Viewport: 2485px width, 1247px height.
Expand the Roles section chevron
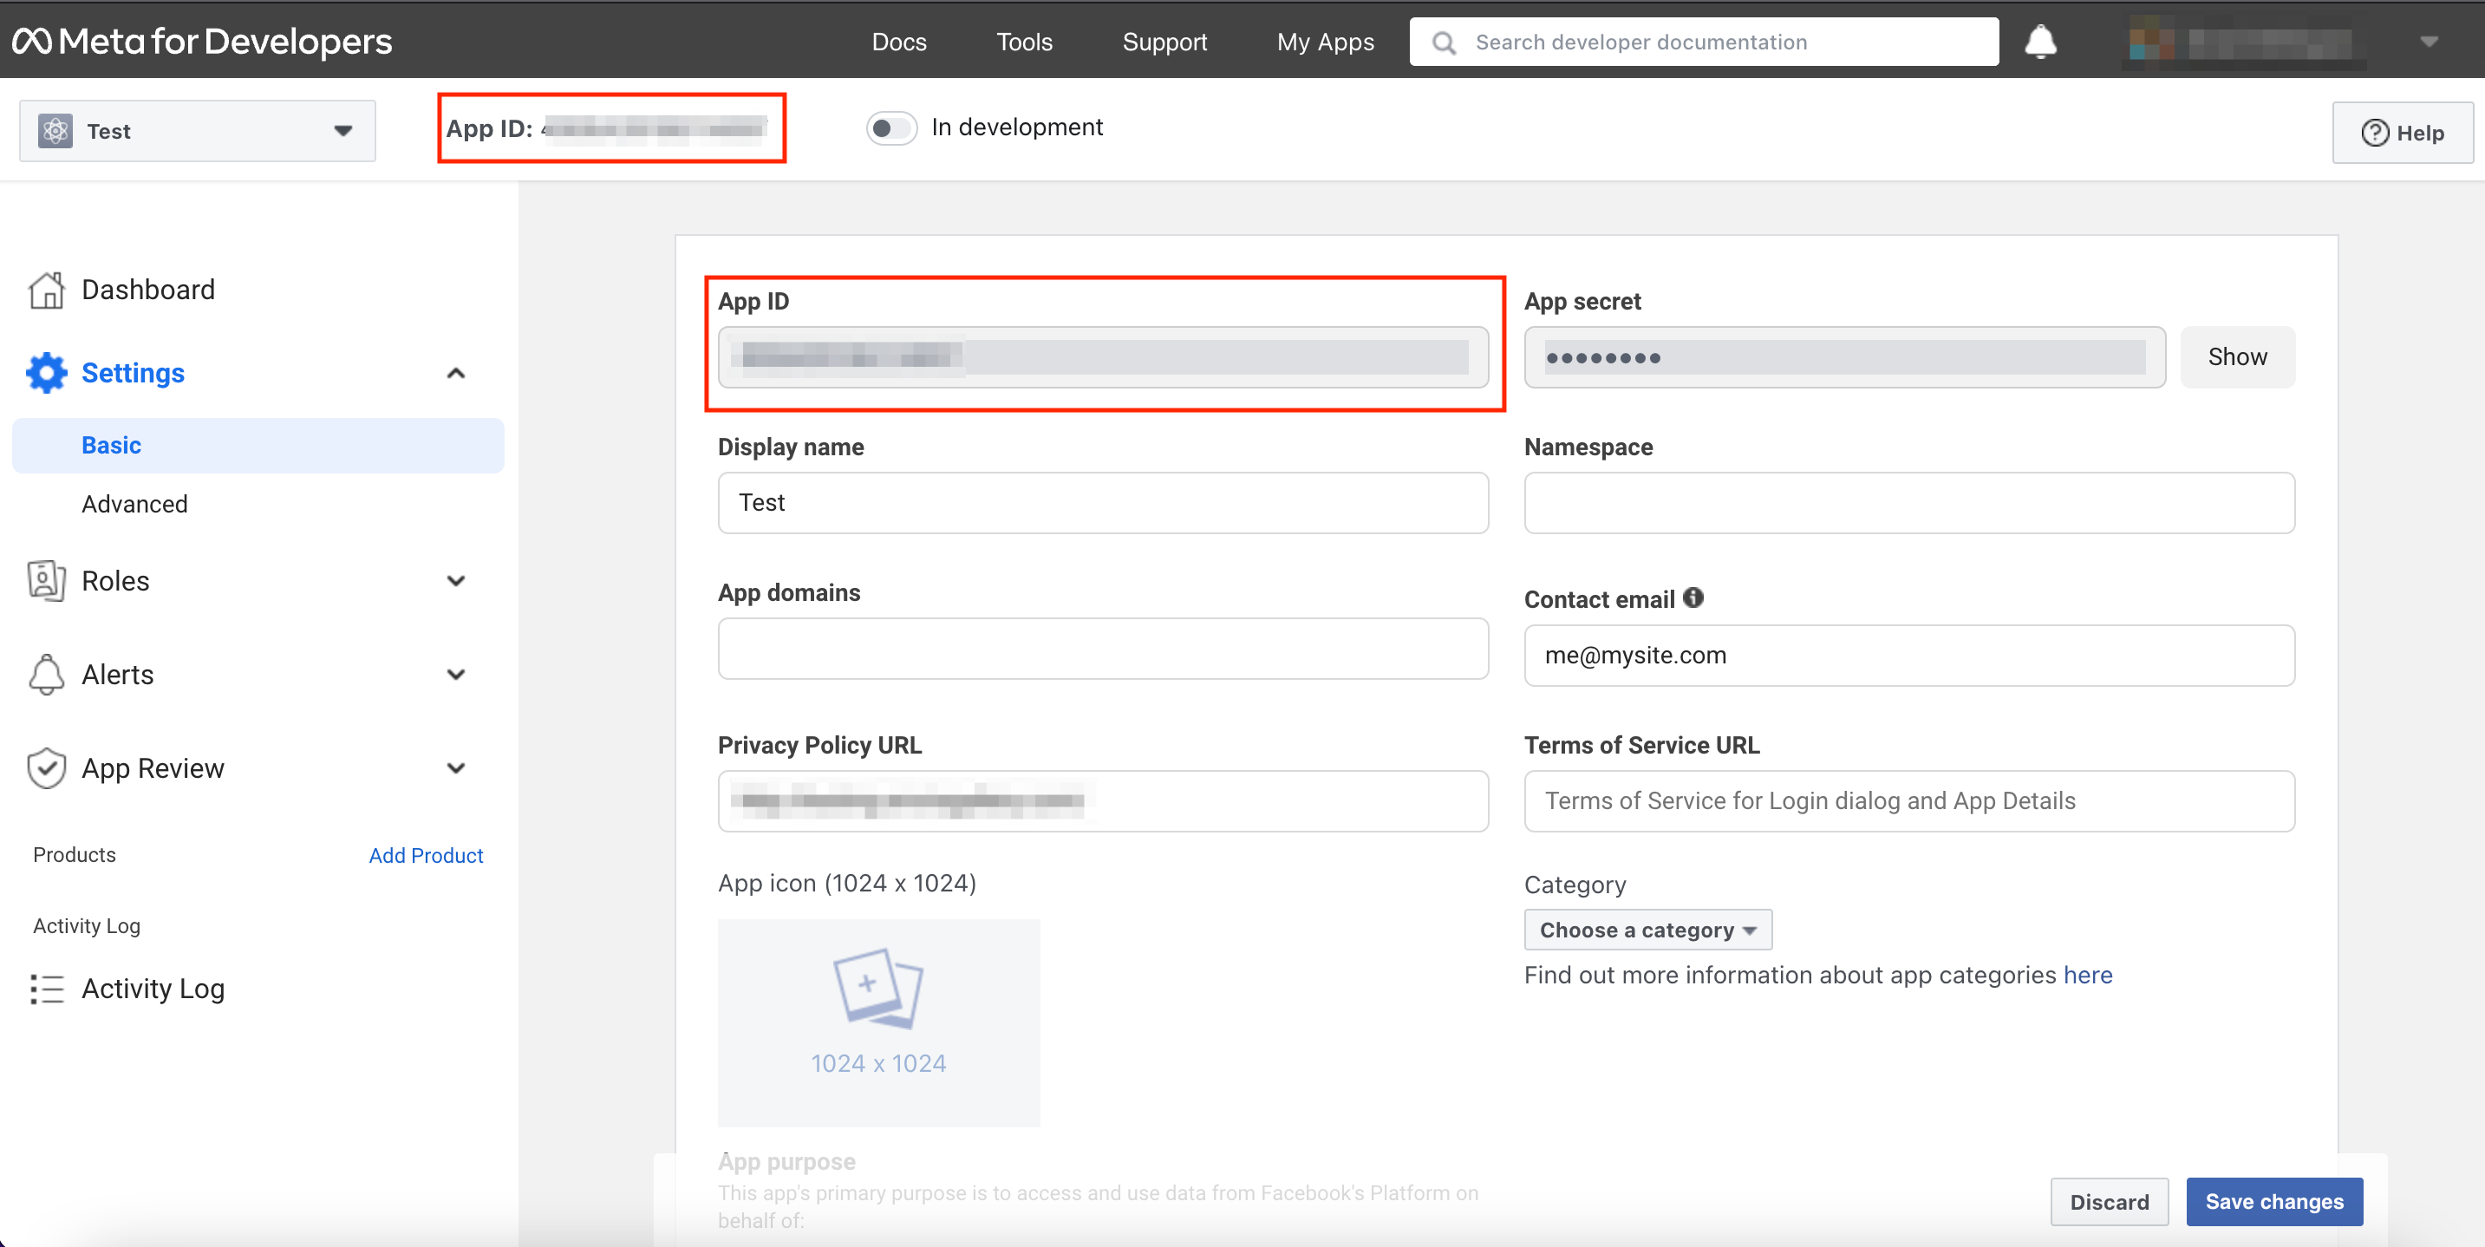click(456, 581)
